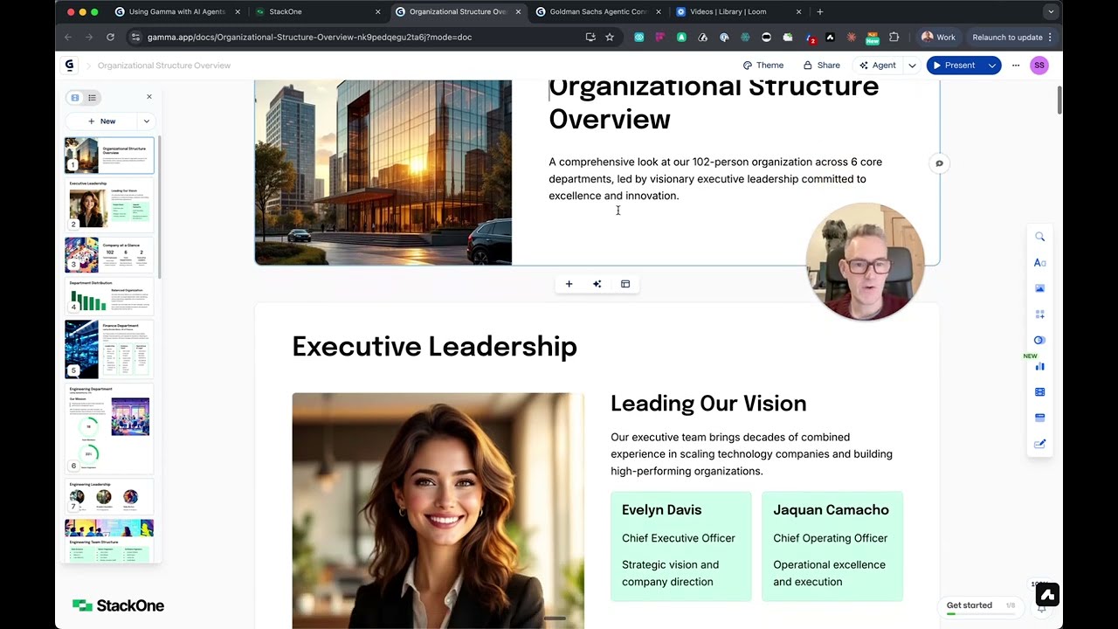
Task: Click the main page vertical scrollbar
Action: point(1059,100)
